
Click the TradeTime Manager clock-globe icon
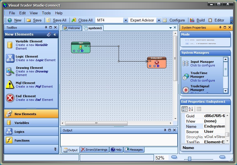[x=186, y=77]
